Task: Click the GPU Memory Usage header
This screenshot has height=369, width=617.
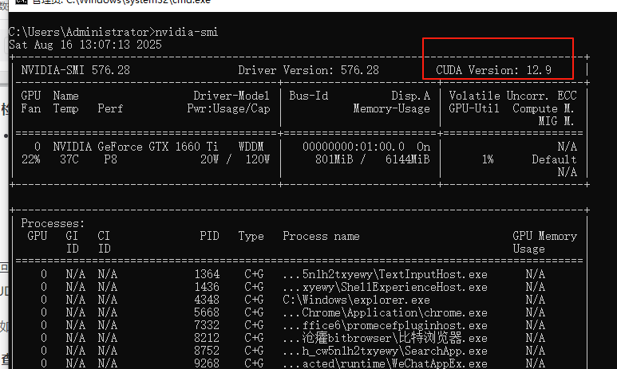Action: (544, 242)
